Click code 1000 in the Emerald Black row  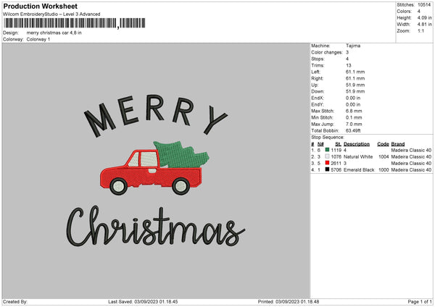[384, 169]
